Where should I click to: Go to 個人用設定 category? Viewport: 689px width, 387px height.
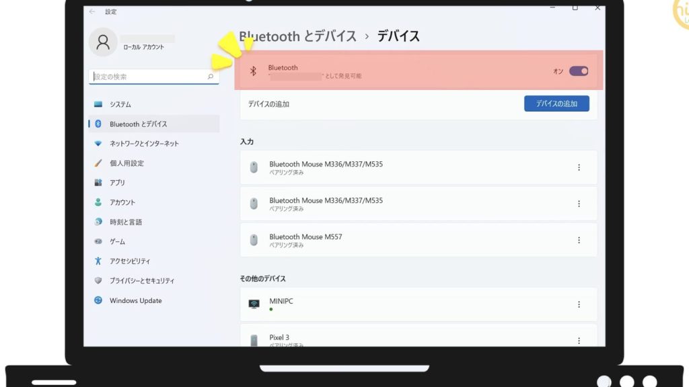click(154, 163)
